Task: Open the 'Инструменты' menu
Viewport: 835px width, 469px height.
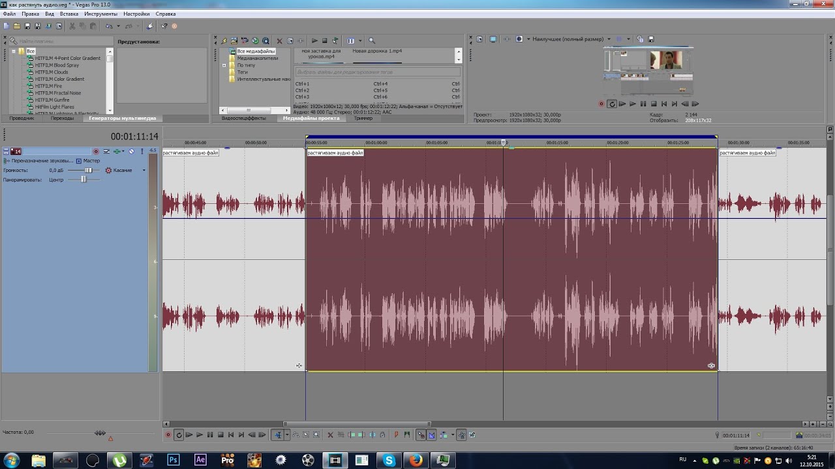Action: tap(100, 14)
